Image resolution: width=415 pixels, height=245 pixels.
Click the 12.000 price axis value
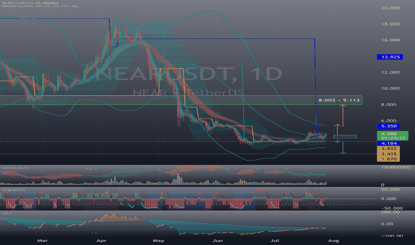click(x=391, y=72)
